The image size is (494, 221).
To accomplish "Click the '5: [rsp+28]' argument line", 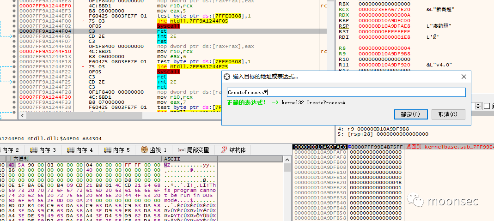I will [x=383, y=134].
